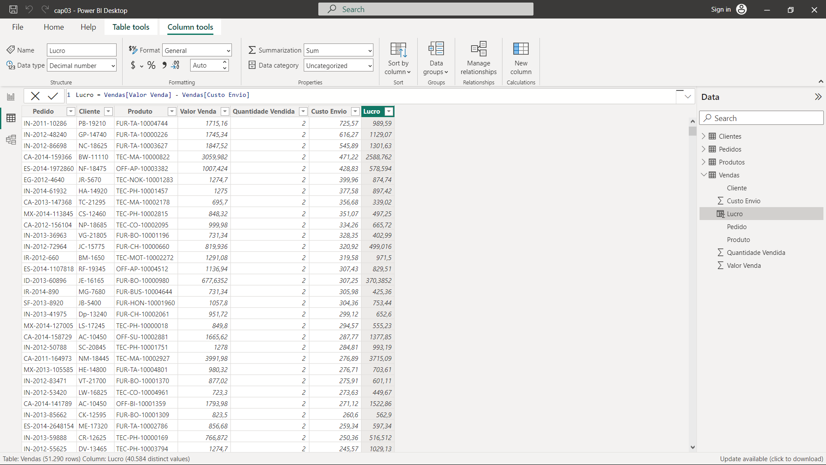The width and height of the screenshot is (826, 465).
Task: Click the thousands separator comma icon
Action: coord(164,65)
